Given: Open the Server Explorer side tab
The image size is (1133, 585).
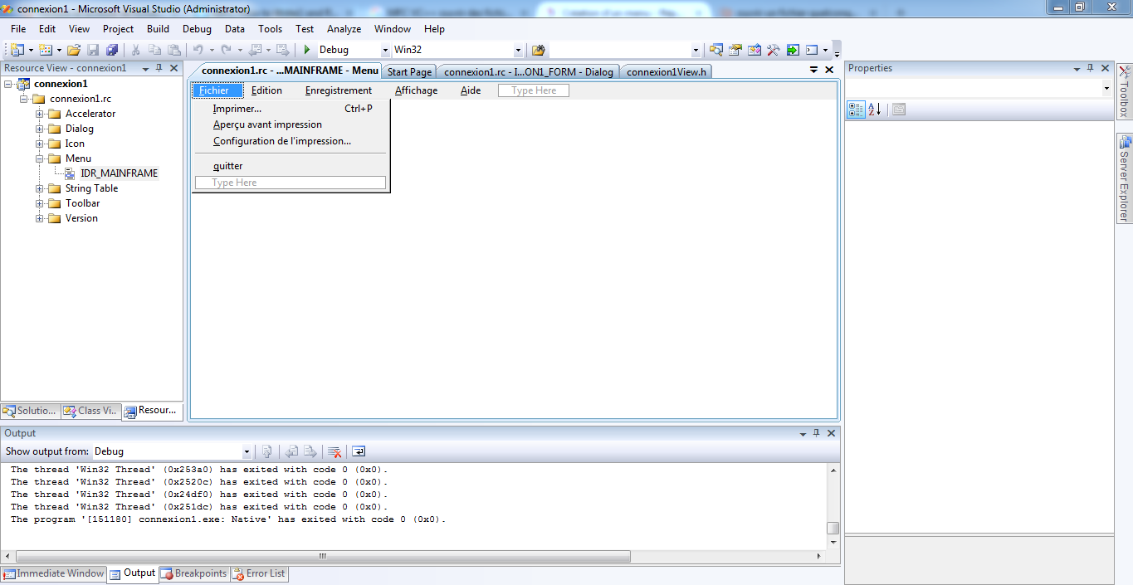Looking at the screenshot, I should [x=1124, y=178].
